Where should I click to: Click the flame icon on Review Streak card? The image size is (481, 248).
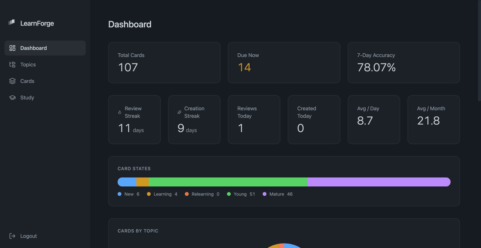point(119,112)
